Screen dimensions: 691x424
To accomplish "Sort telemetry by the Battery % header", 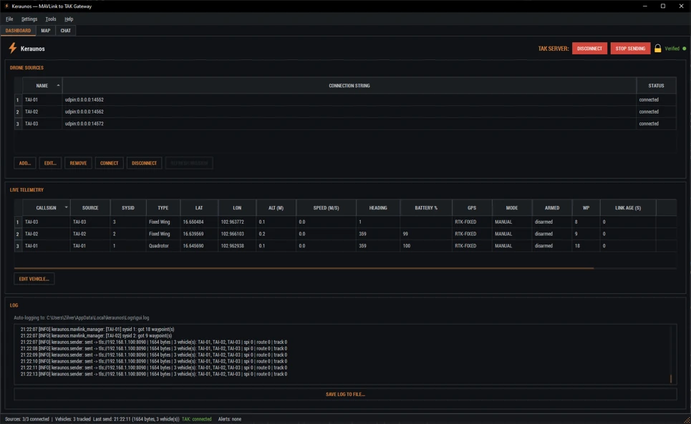I will pos(426,207).
